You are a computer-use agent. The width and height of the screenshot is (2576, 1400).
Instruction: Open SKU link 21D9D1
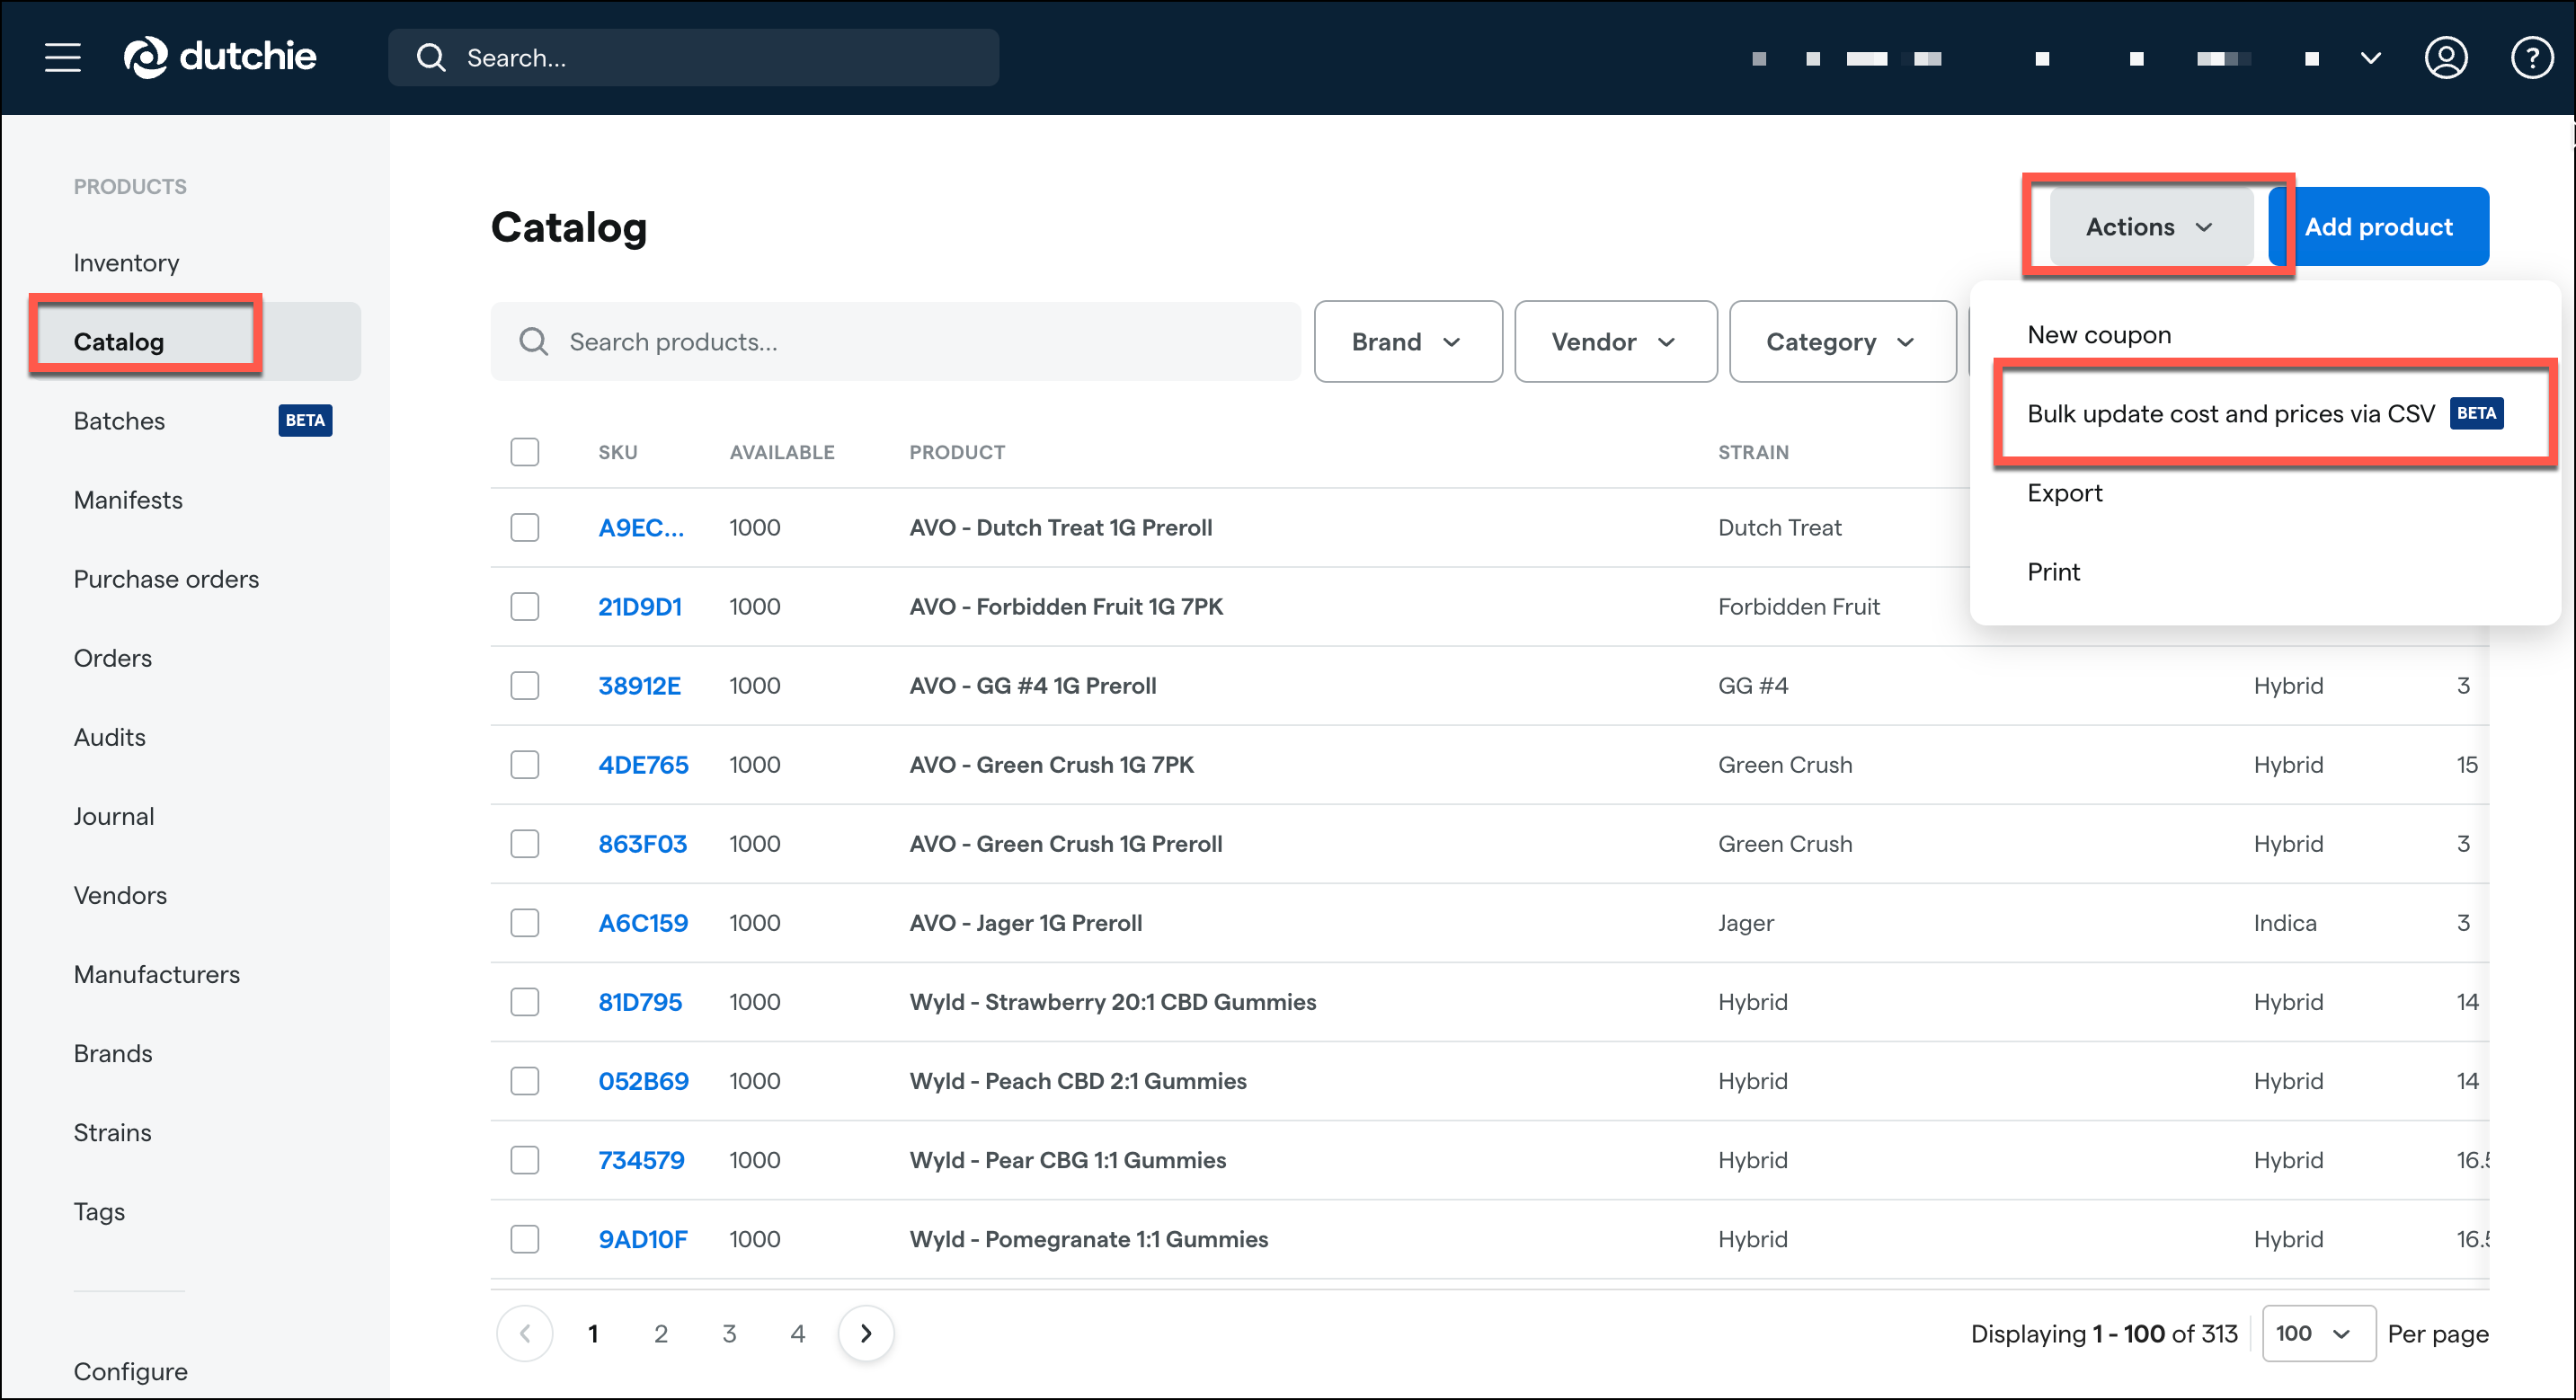pyautogui.click(x=640, y=606)
